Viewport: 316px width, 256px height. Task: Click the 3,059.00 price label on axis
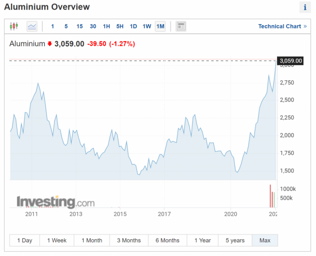tap(291, 61)
